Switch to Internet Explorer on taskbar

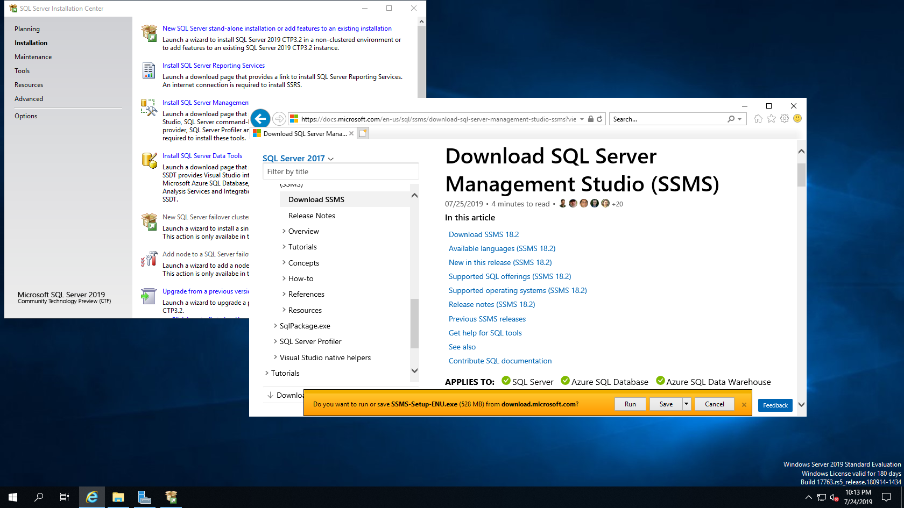pos(92,497)
